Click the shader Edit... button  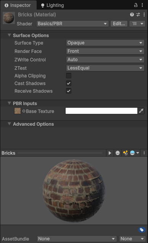pos(119,24)
